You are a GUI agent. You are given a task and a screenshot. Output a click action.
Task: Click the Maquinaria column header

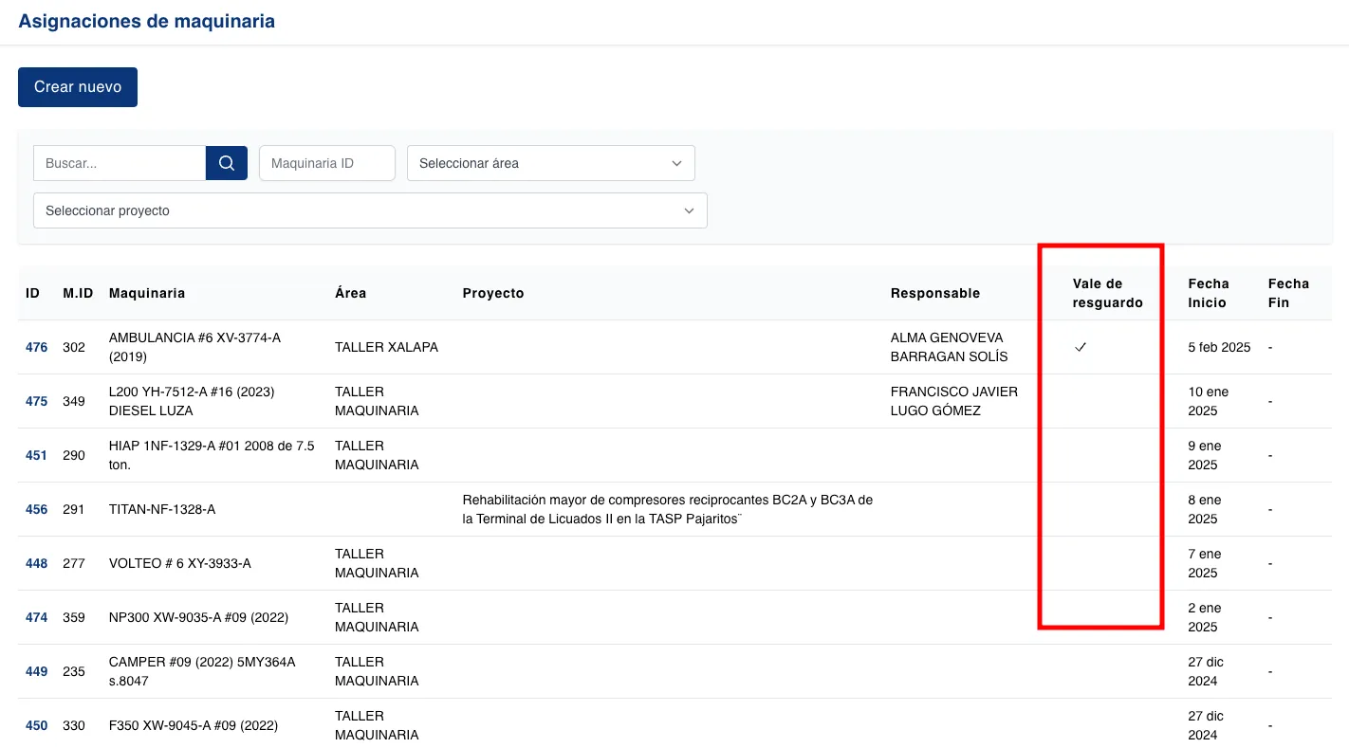pyautogui.click(x=147, y=293)
